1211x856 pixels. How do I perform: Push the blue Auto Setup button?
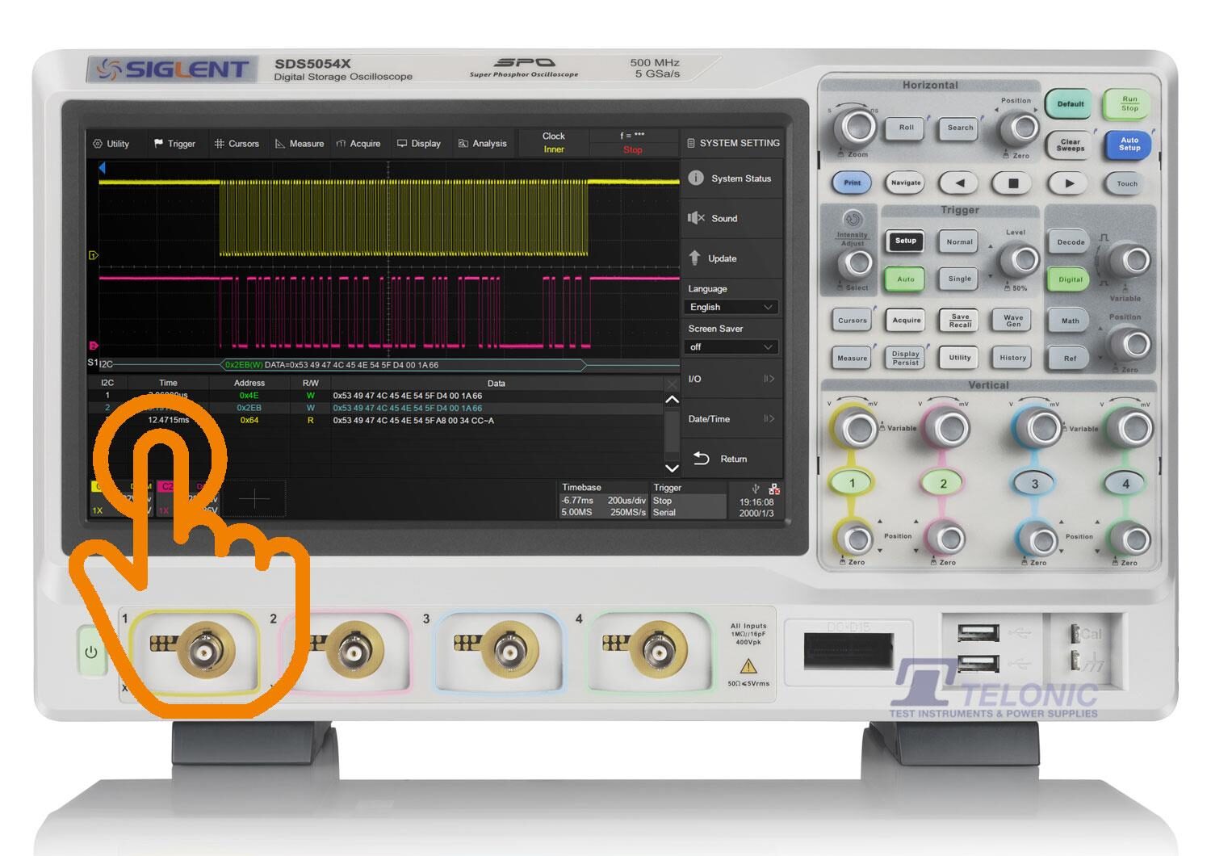1129,145
